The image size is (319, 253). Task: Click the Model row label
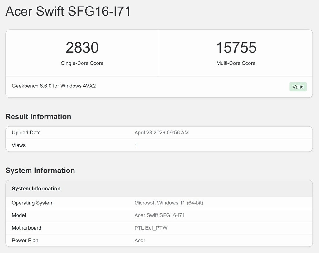19,215
